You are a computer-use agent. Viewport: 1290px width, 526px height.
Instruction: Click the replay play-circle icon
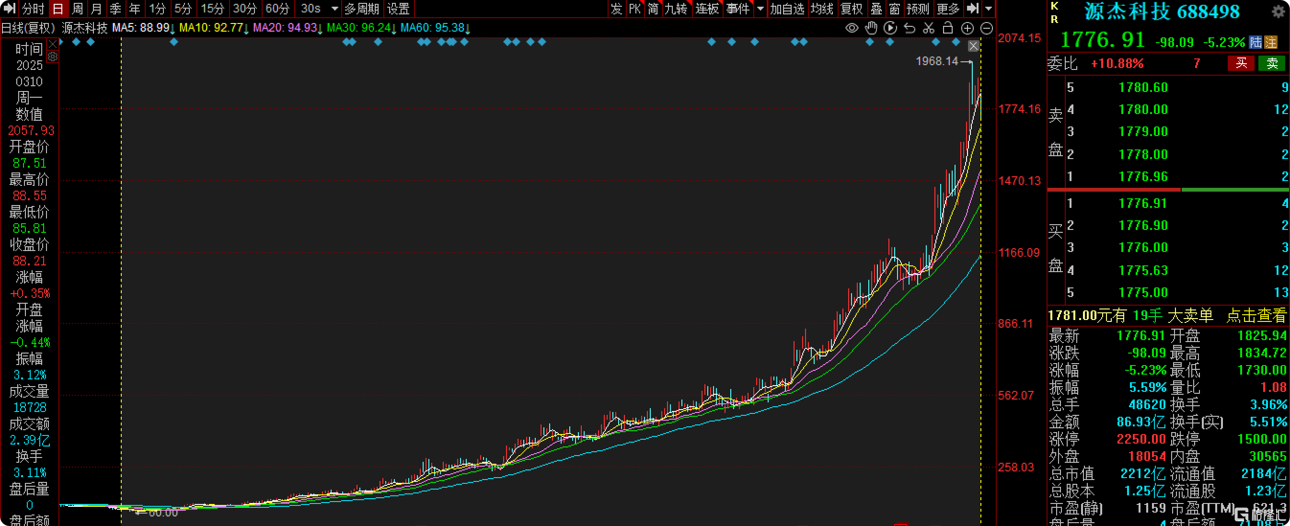890,28
